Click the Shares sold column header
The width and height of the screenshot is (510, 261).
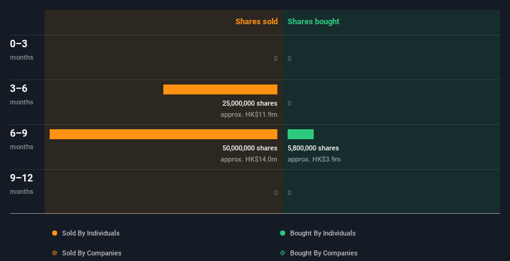click(x=257, y=22)
